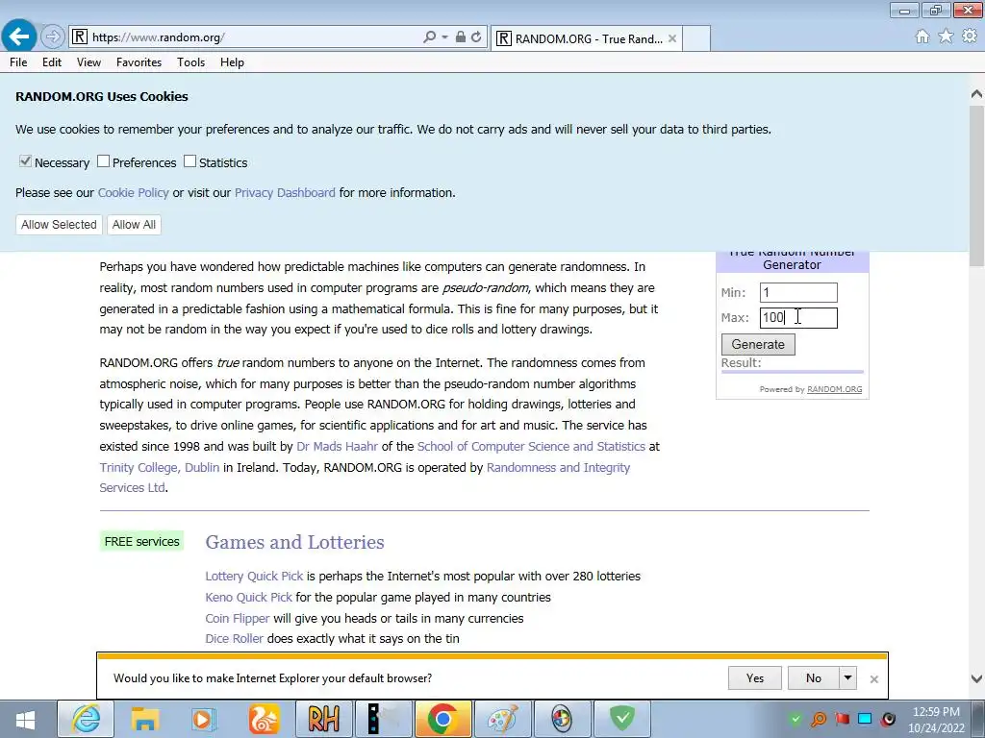Enable the Statistics cookies checkbox
This screenshot has height=738, width=985.
tap(189, 161)
